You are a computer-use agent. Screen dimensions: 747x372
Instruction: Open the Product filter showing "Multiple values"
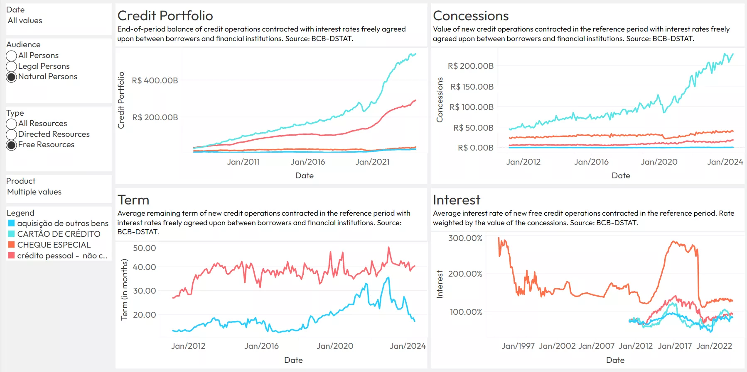34,192
